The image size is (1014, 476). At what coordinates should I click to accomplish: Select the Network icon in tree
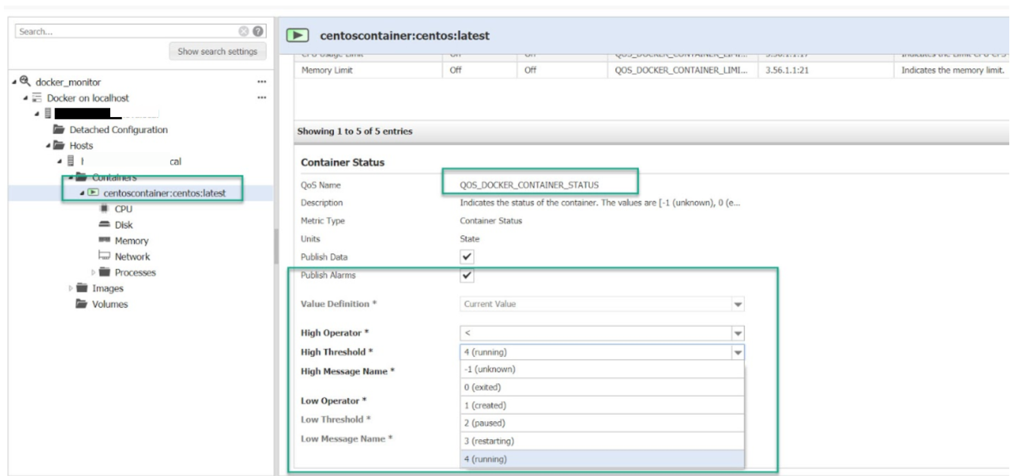104,256
